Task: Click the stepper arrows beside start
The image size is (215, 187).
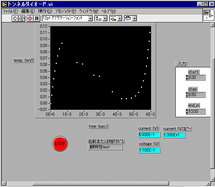Action: pyautogui.click(x=187, y=78)
